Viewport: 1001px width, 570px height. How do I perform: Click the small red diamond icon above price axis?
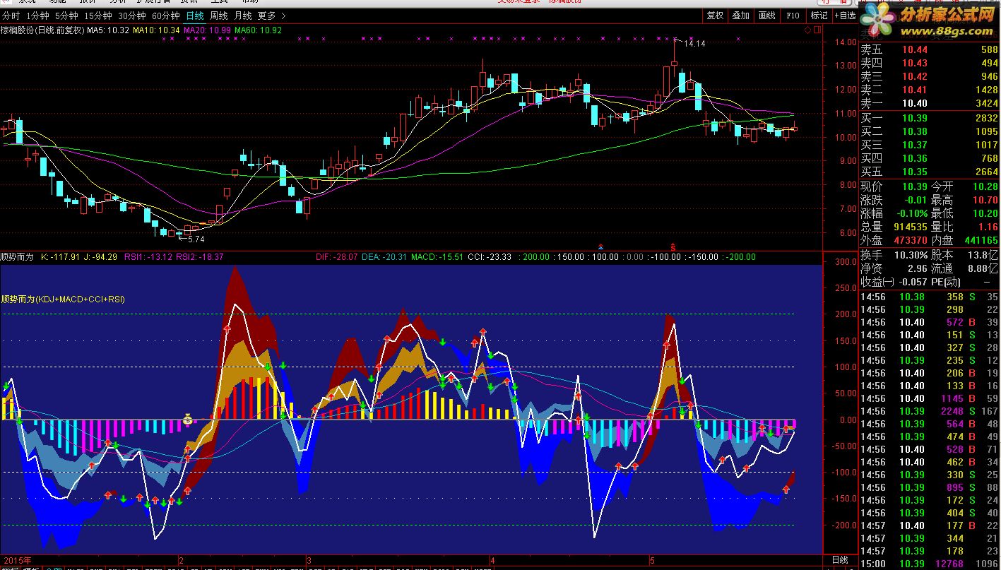point(808,30)
